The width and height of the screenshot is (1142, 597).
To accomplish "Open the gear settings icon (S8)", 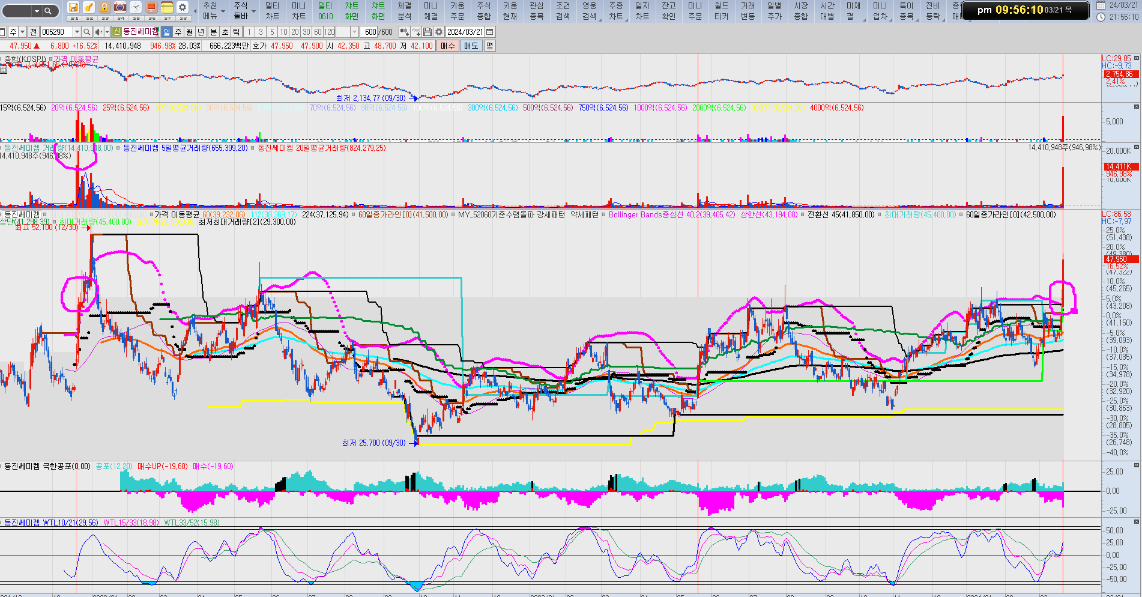I will tap(183, 7).
